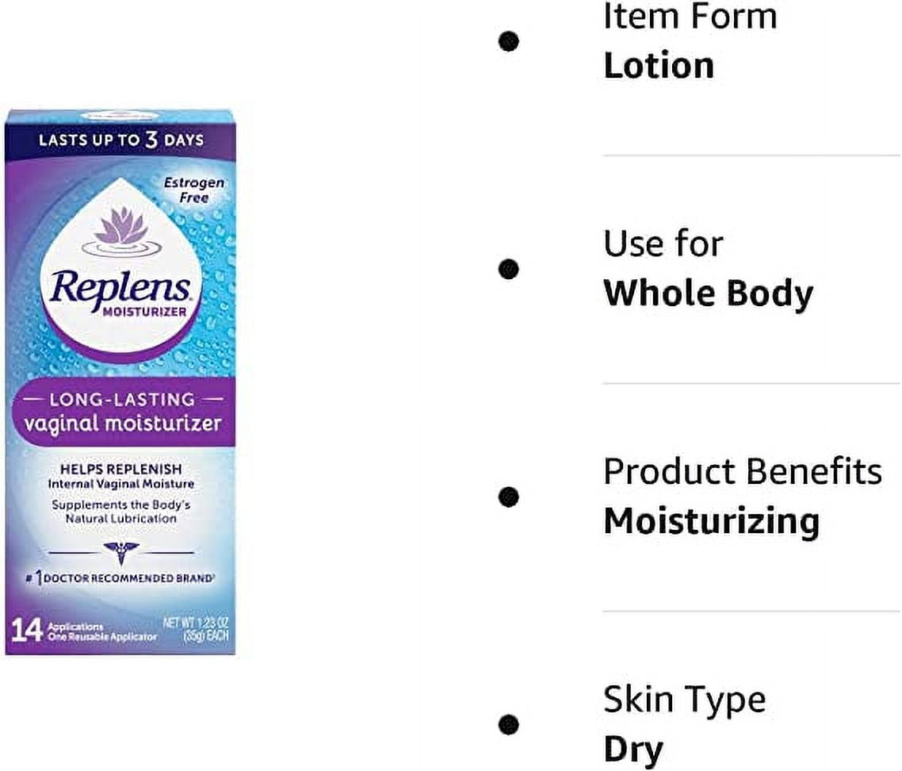
Task: Click the Dry skin type value
Action: [633, 750]
